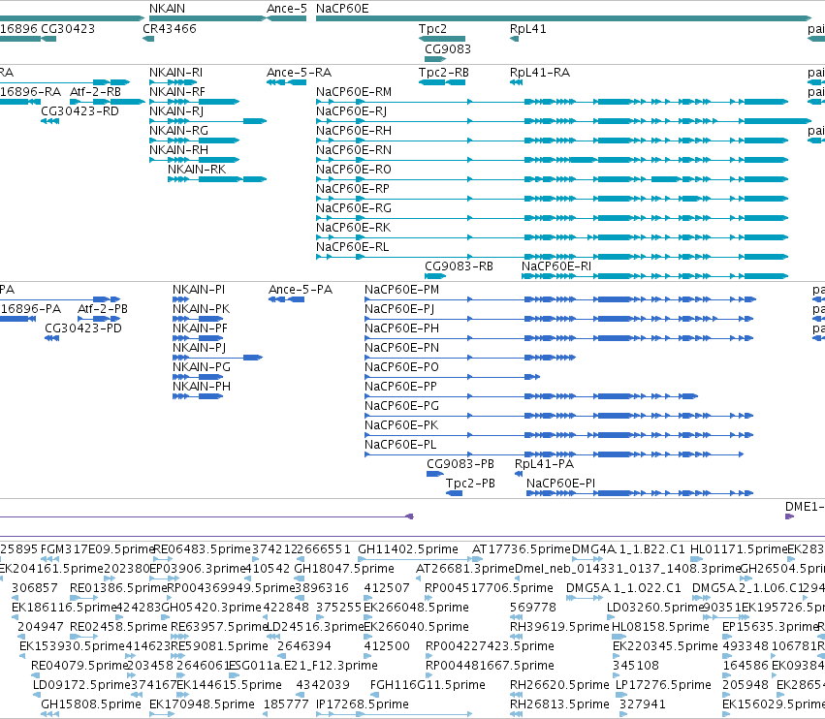Click the NaCP60E-PN protein name

point(401,348)
